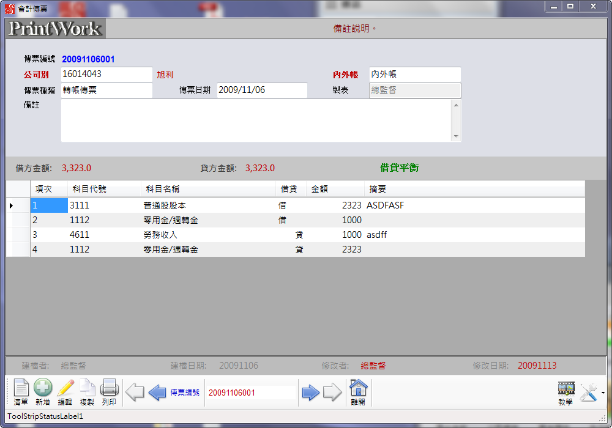Jump to last record with gray right arrow

(332, 392)
